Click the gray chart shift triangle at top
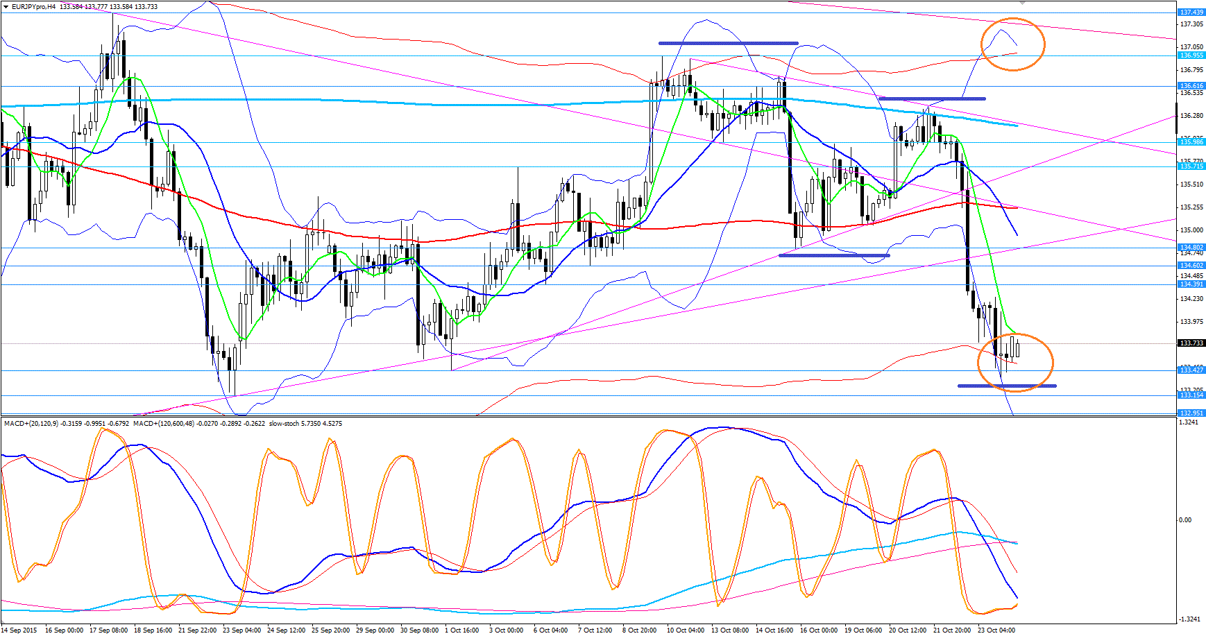The width and height of the screenshot is (1206, 636). coord(1021,3)
